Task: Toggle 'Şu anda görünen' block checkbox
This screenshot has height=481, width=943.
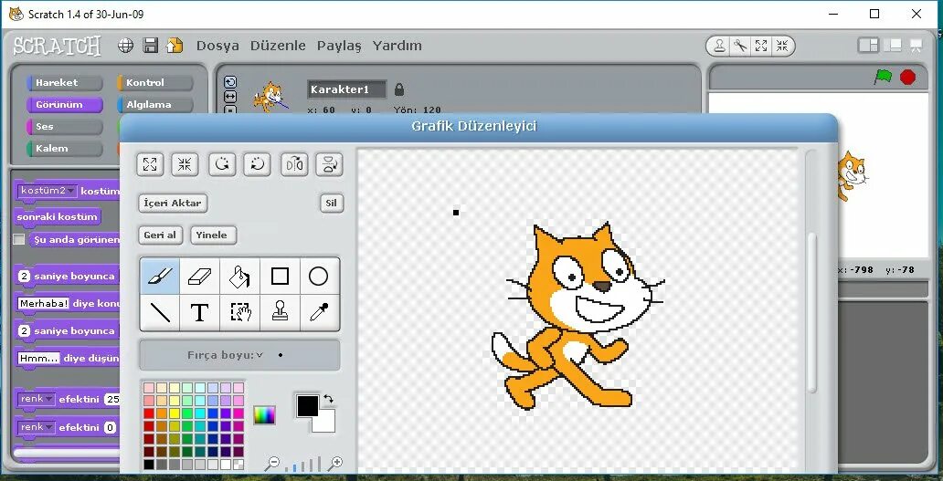Action: [x=19, y=240]
